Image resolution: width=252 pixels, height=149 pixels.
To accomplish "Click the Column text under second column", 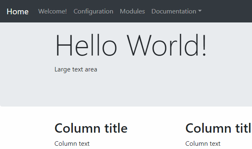I will 203,144.
